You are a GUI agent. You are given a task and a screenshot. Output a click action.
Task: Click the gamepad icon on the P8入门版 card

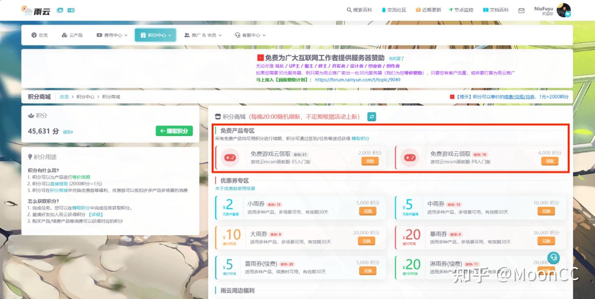click(x=409, y=158)
